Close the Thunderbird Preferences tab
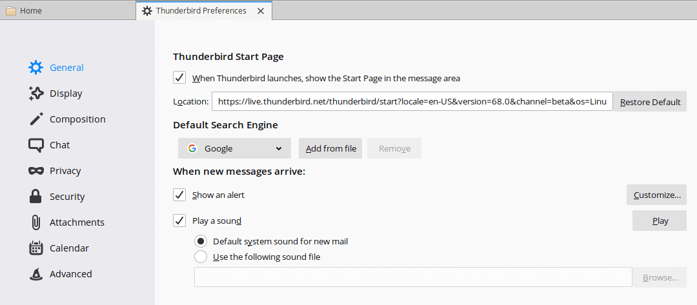The width and height of the screenshot is (697, 305). tap(261, 11)
